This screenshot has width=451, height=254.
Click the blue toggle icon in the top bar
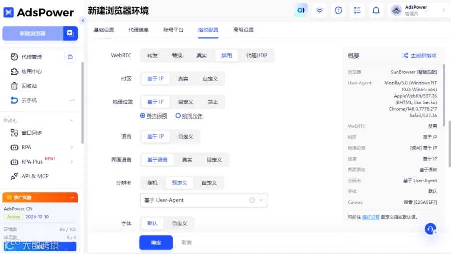point(301,10)
